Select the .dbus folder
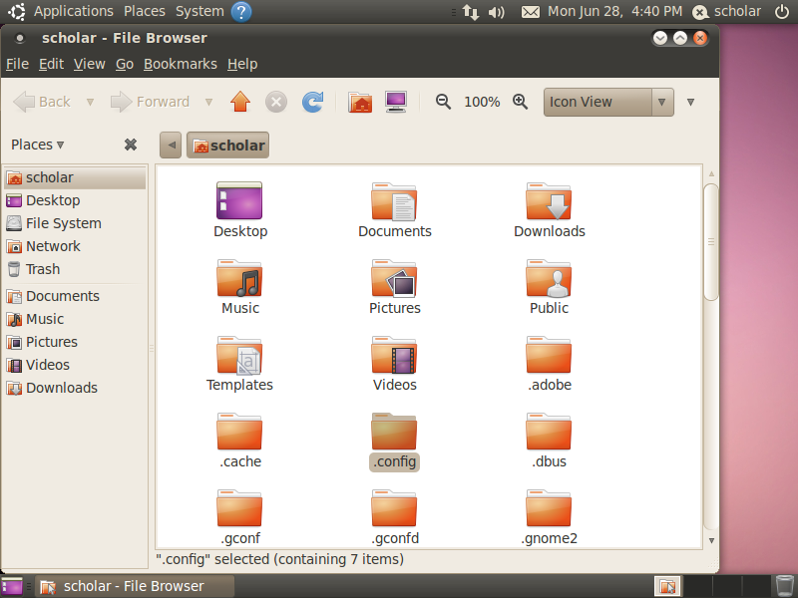798x598 pixels. [x=550, y=441]
